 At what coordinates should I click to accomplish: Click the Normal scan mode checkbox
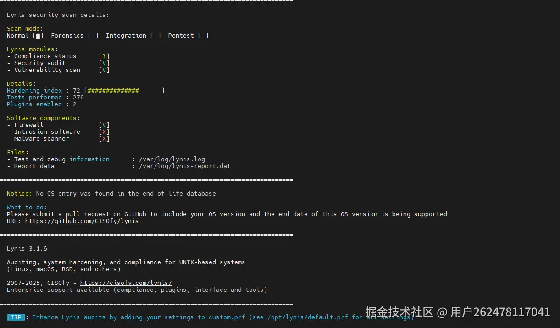tap(38, 36)
